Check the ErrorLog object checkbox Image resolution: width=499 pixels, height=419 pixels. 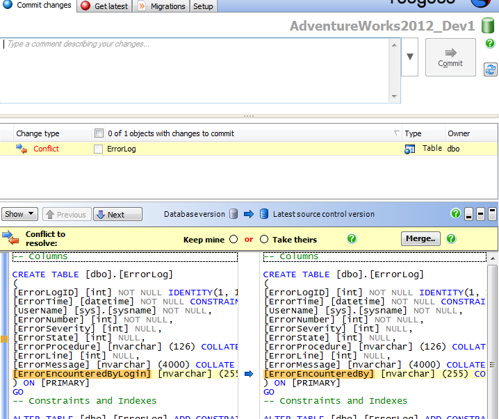click(x=98, y=149)
